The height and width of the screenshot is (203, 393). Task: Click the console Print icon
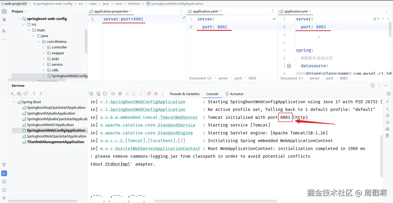tap(387, 129)
